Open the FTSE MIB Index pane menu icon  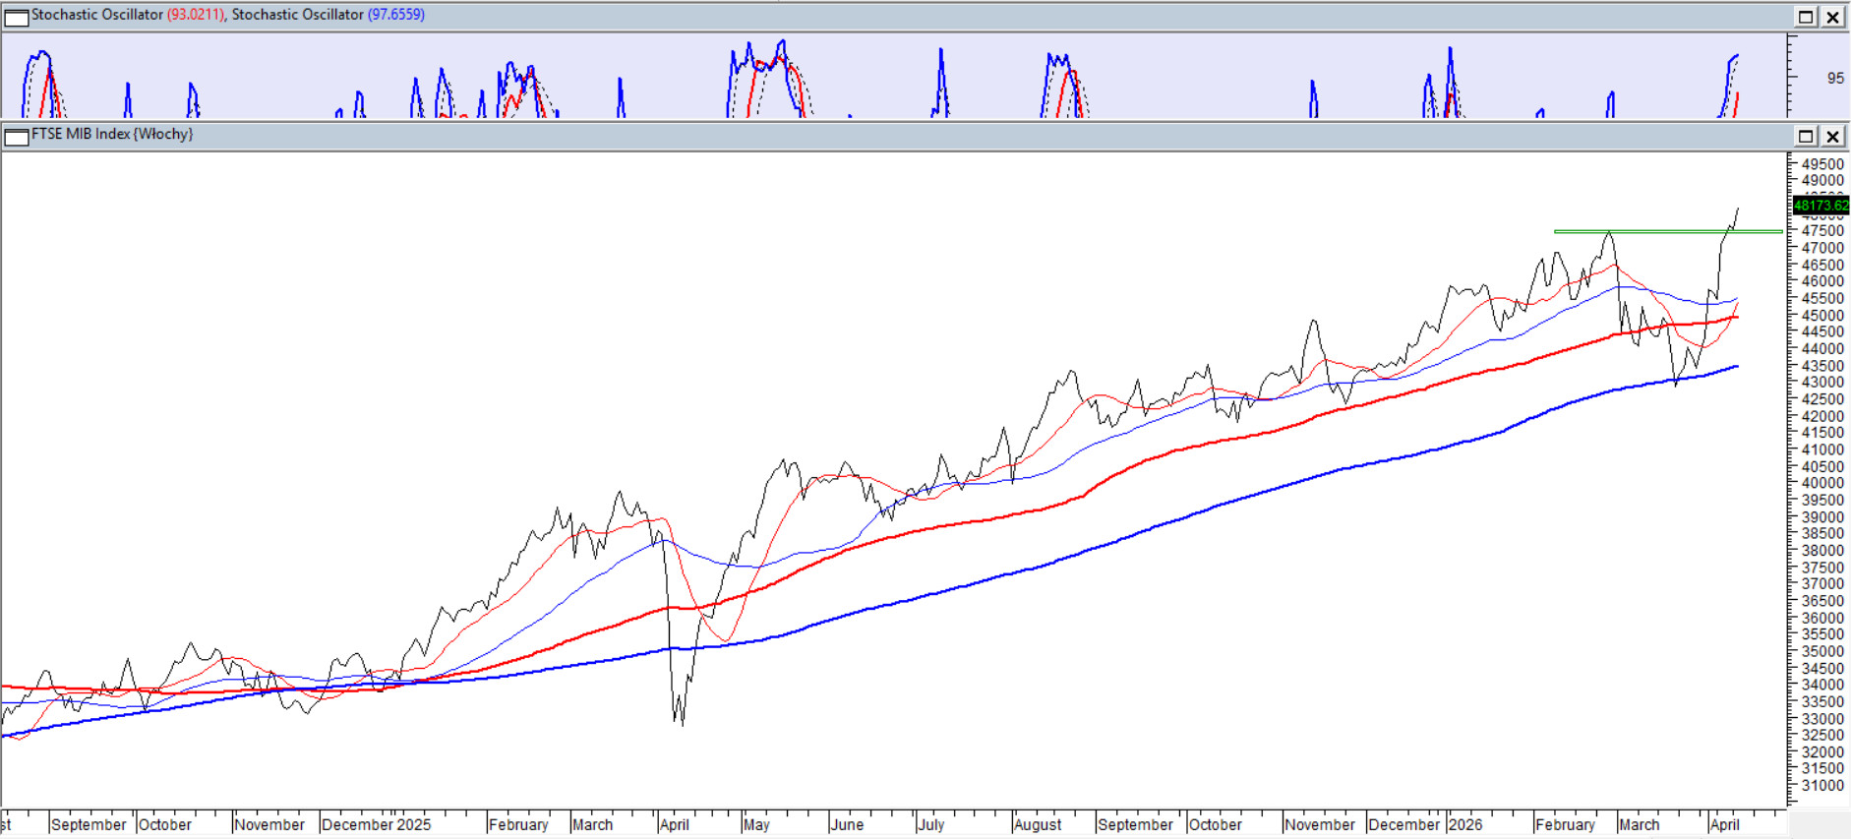[x=17, y=136]
